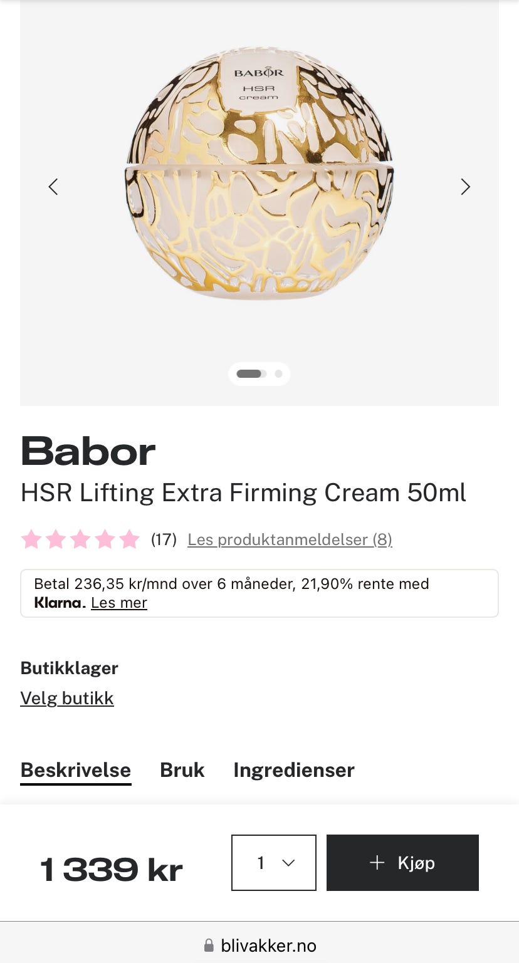Open the Bruk tab
The height and width of the screenshot is (963, 519).
182,769
